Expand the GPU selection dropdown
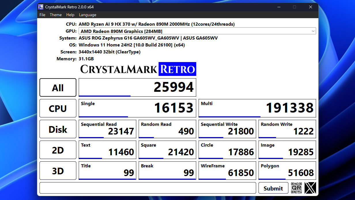This screenshot has width=355, height=200. 313,31
